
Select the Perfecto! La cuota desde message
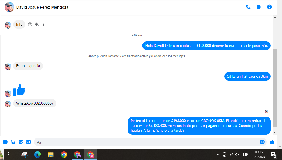click(199, 126)
